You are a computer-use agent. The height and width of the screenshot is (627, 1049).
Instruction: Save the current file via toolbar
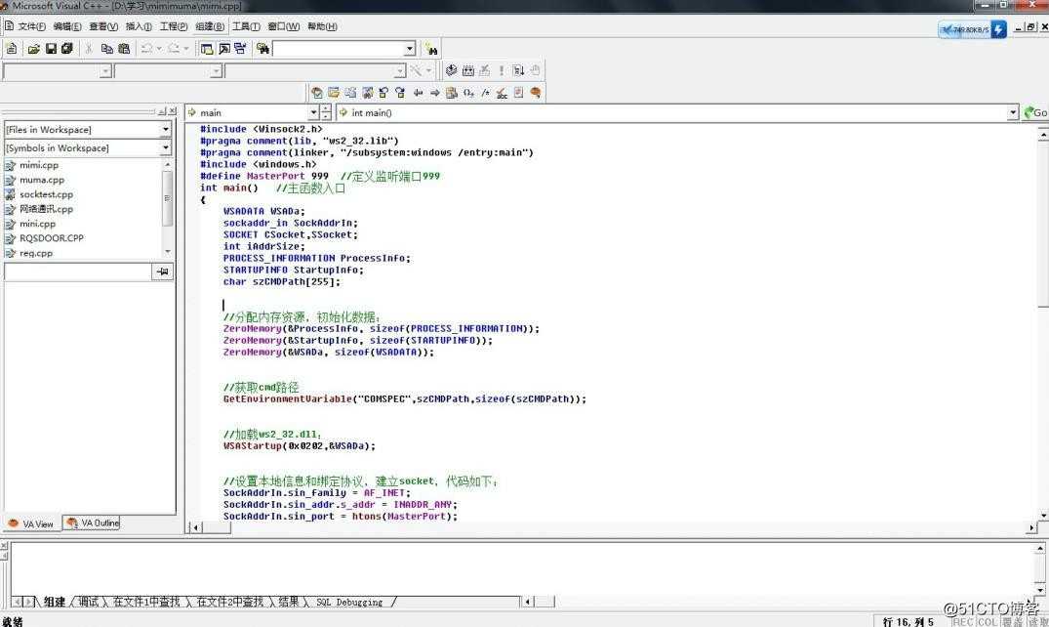coord(51,48)
